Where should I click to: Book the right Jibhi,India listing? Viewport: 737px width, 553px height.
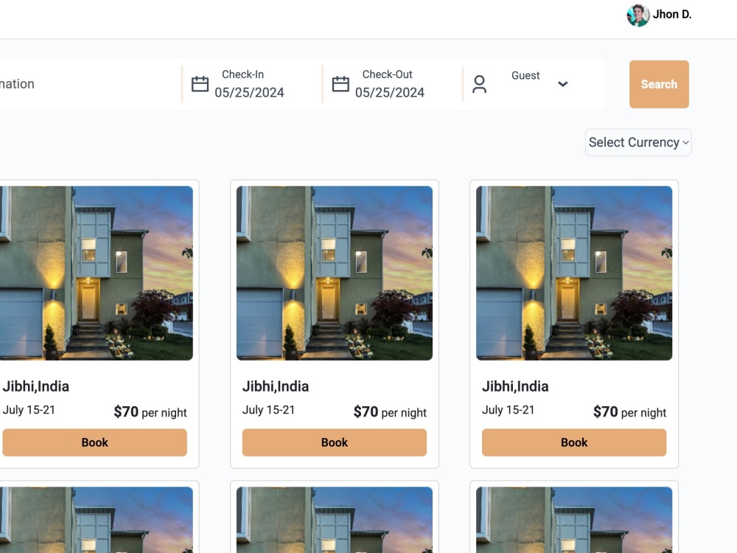(x=574, y=442)
